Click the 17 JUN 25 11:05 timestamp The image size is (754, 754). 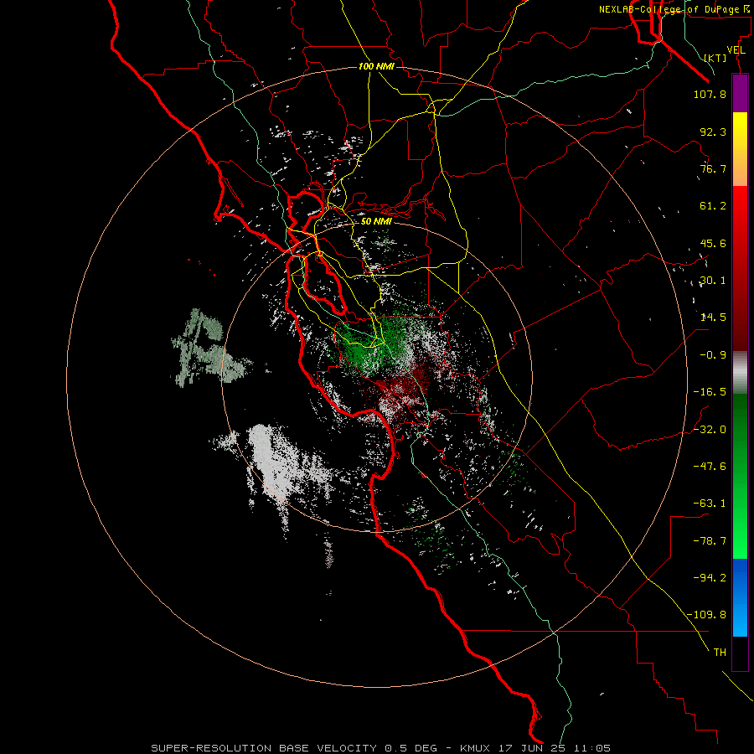click(x=555, y=748)
